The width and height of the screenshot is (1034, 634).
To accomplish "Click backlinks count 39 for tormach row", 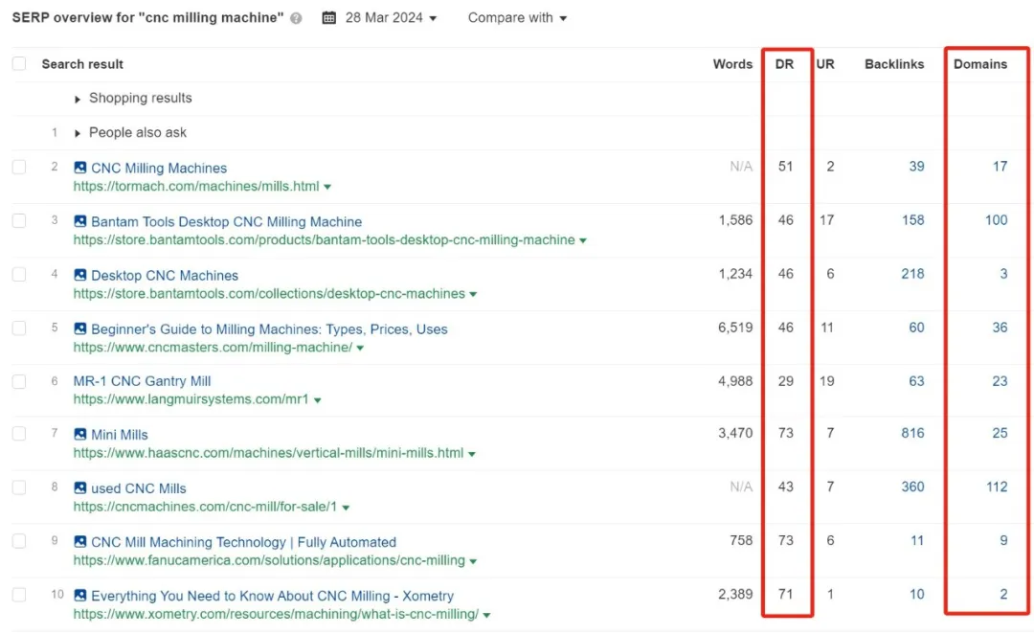I will pos(916,167).
